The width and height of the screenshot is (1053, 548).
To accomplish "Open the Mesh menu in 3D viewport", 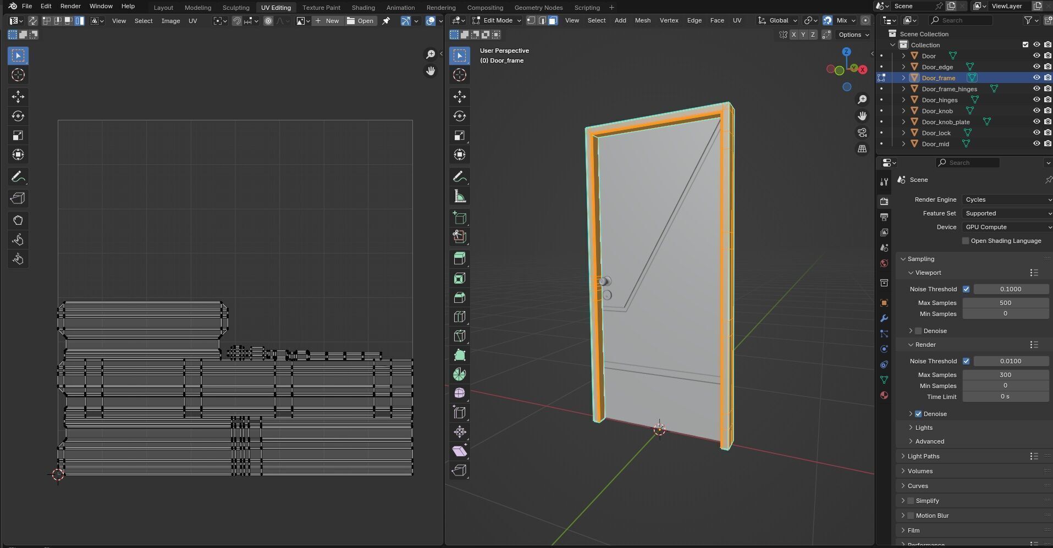I will point(642,20).
